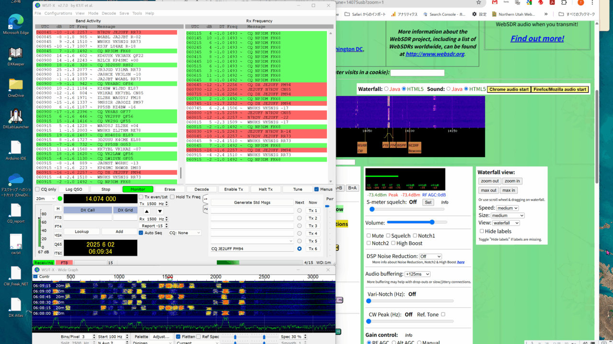613x344 pixels.
Task: Open the Audio buffering dropdown
Action: (417, 274)
